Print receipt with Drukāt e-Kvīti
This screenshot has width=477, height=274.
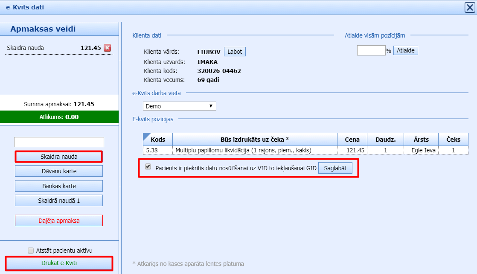59,263
